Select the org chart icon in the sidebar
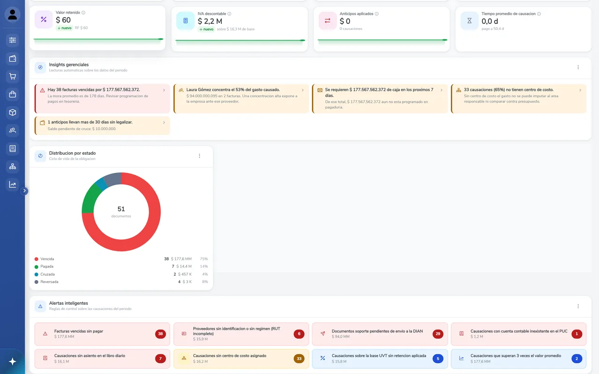The image size is (599, 374). (x=13, y=166)
